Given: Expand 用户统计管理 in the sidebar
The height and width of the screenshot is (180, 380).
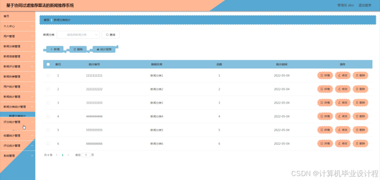Looking at the screenshot, I should pyautogui.click(x=18, y=87).
